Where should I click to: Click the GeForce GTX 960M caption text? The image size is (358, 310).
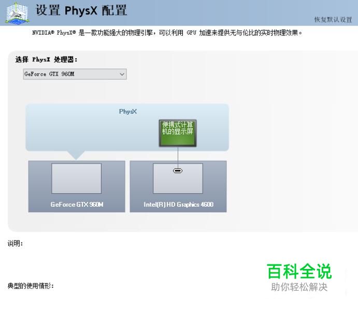[x=77, y=205]
